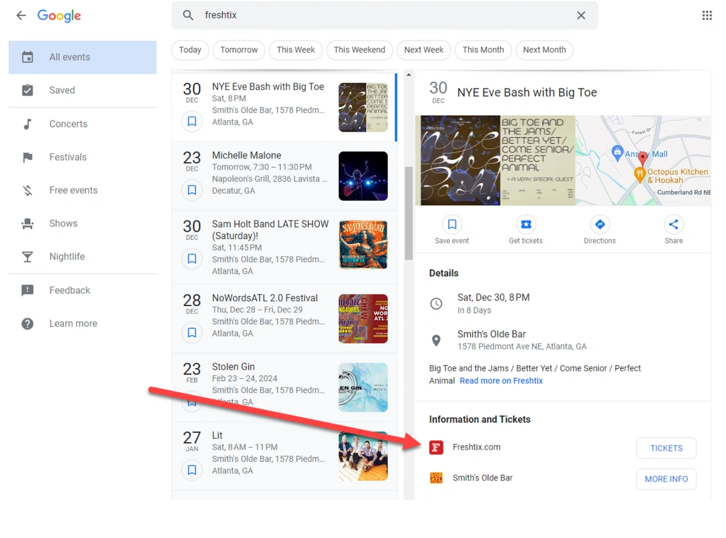Bookmark the Lit event
This screenshot has width=726, height=538.
pyautogui.click(x=192, y=470)
